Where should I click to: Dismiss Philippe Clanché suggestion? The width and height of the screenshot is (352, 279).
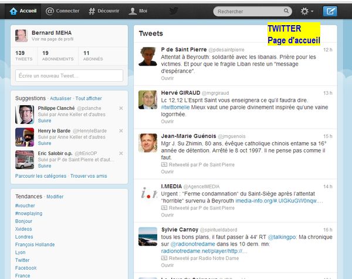pos(121,108)
